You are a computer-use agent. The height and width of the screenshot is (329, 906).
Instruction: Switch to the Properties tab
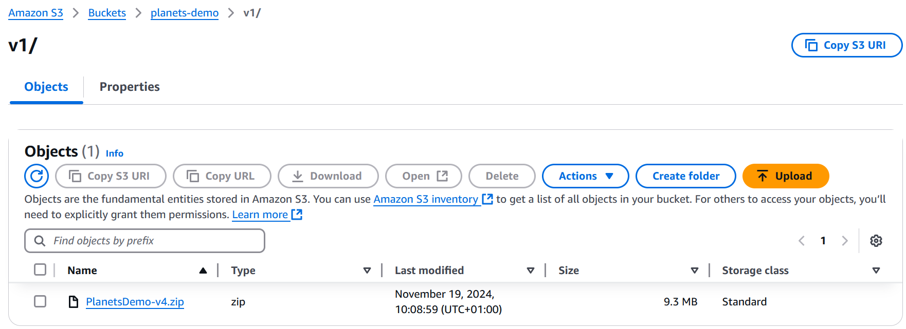coord(130,87)
